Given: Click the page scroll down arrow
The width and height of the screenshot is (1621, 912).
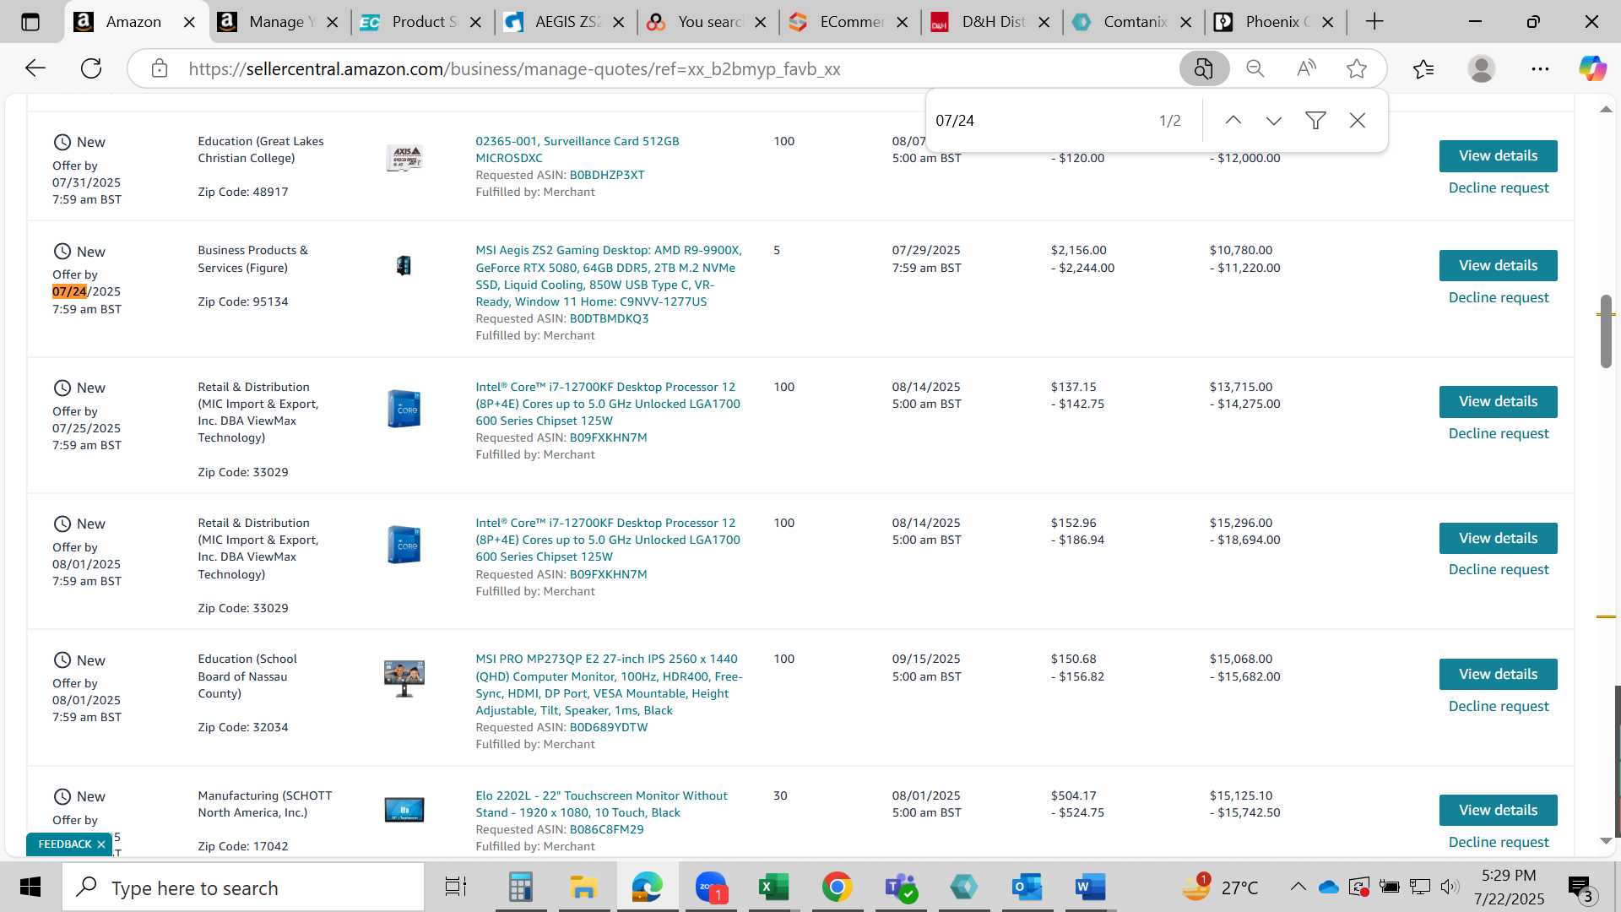Looking at the screenshot, I should coord(1606,841).
